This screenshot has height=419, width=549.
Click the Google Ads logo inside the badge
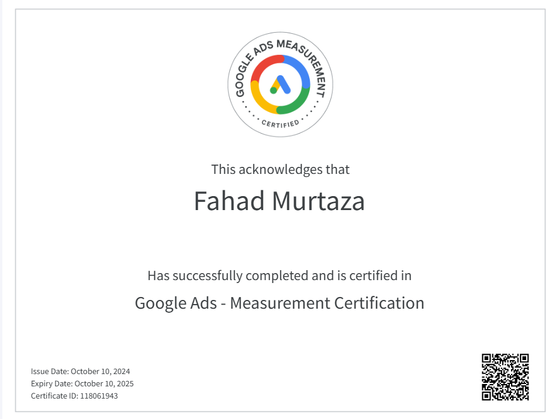(281, 85)
